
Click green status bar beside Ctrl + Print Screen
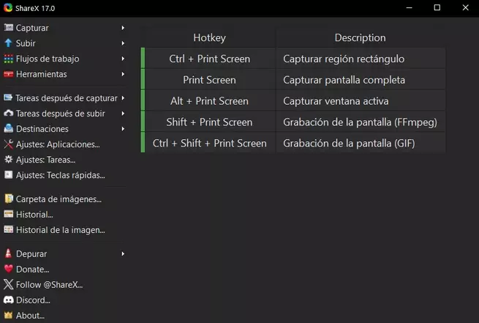[143, 58]
